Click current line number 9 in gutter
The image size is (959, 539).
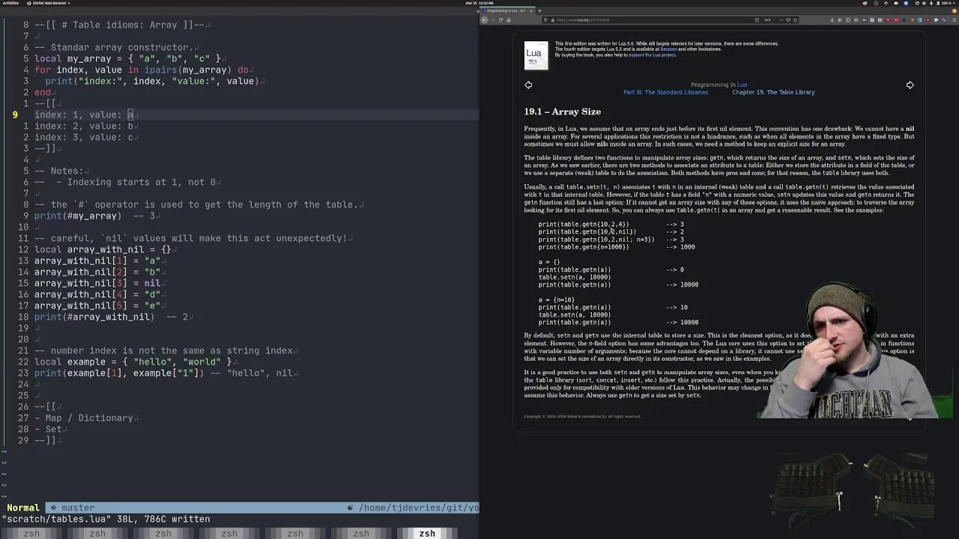(15, 115)
